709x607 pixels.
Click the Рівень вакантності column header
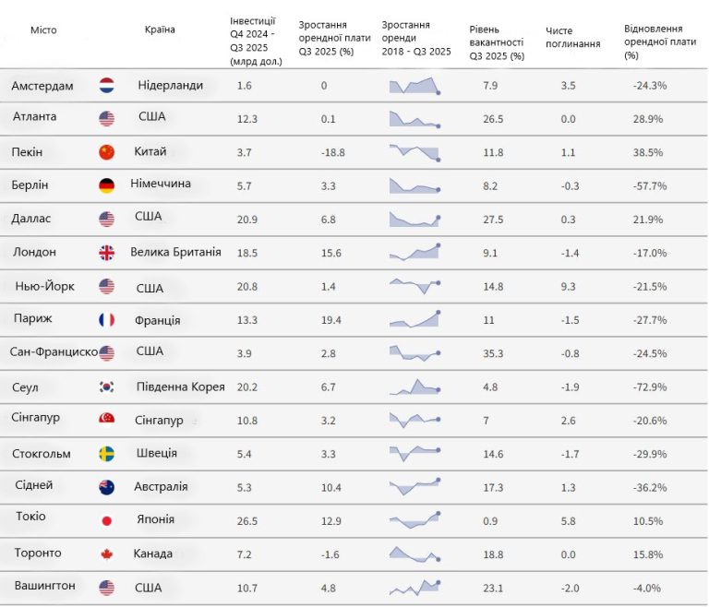[496, 43]
